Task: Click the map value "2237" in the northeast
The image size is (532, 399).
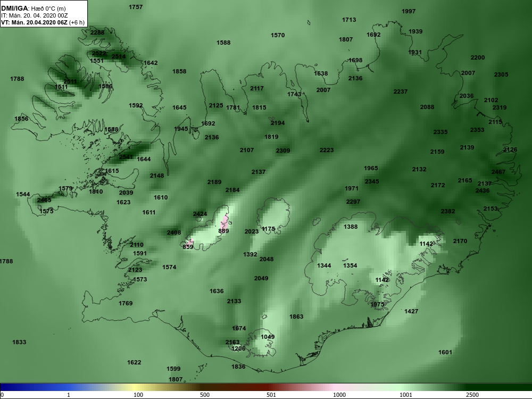Action: pos(401,92)
